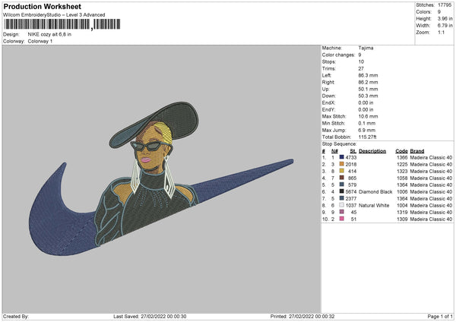The image size is (456, 322).
Task: Click thread code 1309
Action: pyautogui.click(x=402, y=219)
